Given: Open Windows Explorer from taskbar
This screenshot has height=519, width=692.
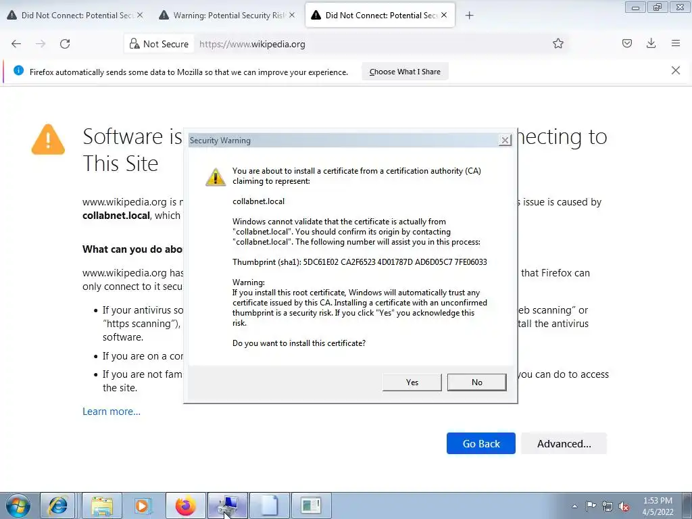Looking at the screenshot, I should [x=102, y=505].
